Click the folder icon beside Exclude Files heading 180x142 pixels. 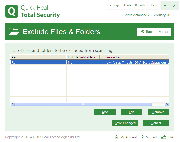point(14,32)
